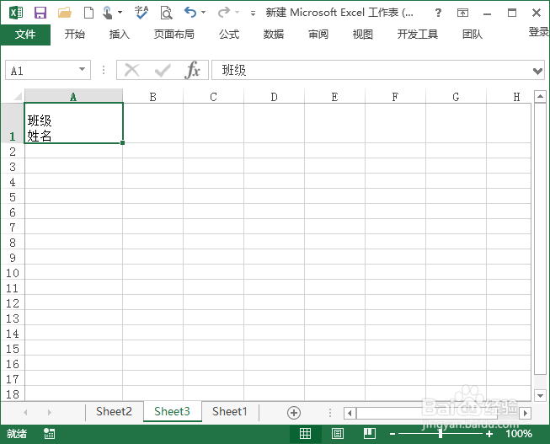This screenshot has width=550, height=444.
Task: Open a file with the folder icon
Action: [x=65, y=13]
